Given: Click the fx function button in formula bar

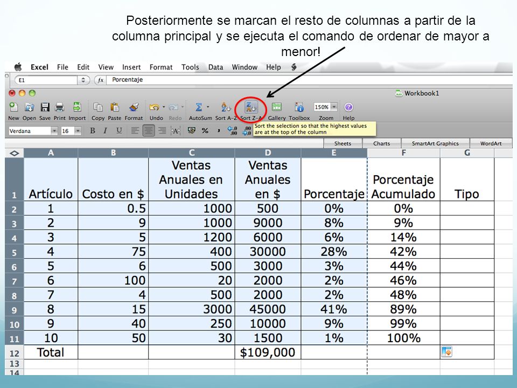Looking at the screenshot, I should pyautogui.click(x=101, y=80).
